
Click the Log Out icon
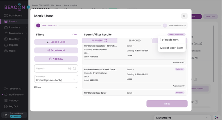tap(6, 106)
